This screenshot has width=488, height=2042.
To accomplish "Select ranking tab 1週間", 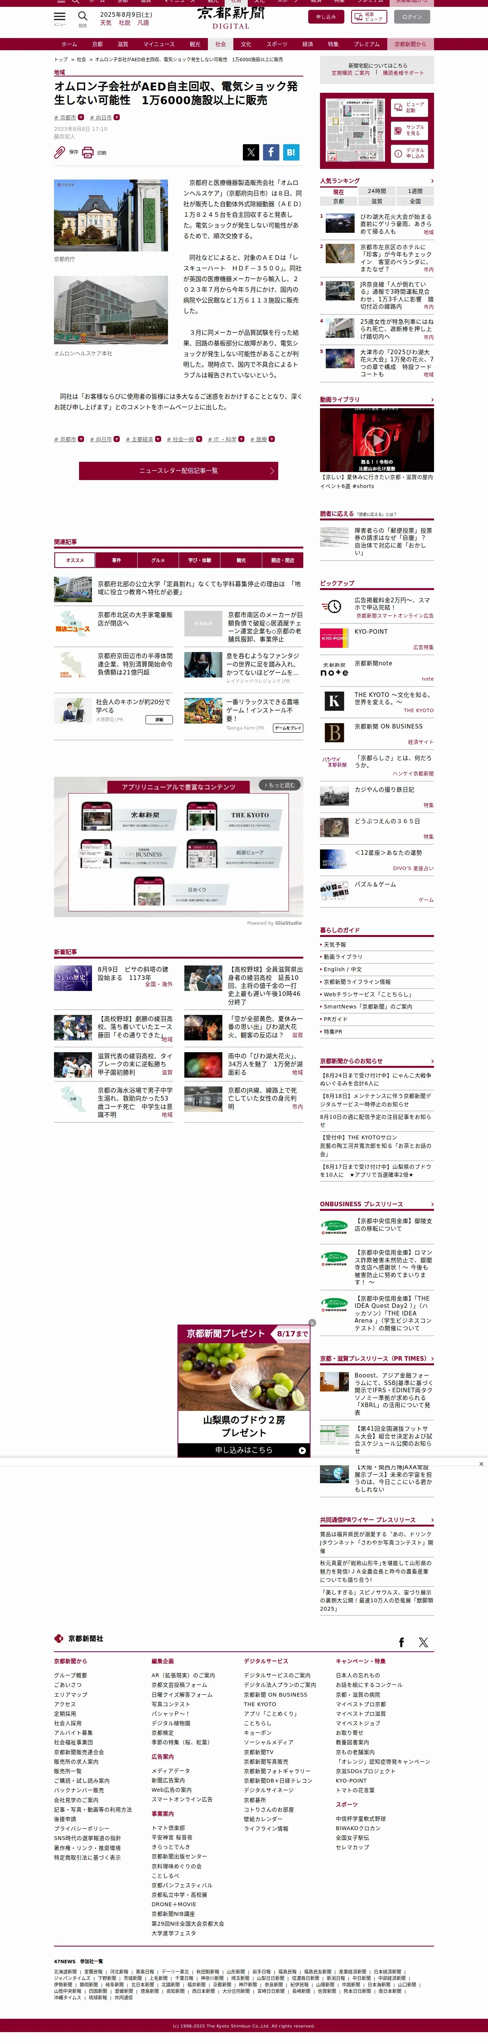I will click(415, 191).
